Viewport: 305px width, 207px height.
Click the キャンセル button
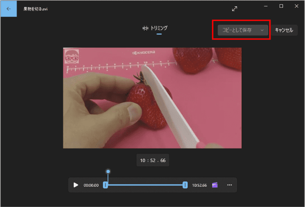coord(284,30)
